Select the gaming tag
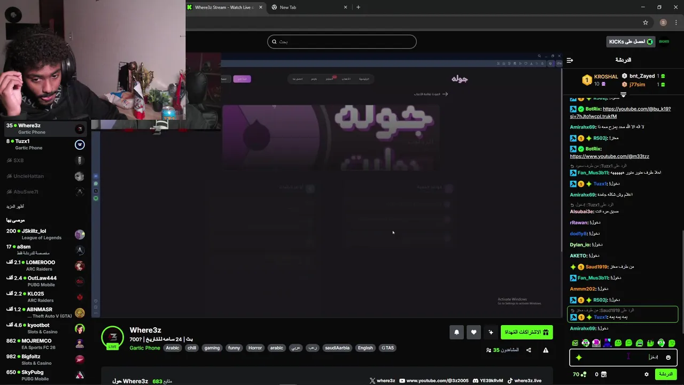The width and height of the screenshot is (684, 385). (x=212, y=348)
